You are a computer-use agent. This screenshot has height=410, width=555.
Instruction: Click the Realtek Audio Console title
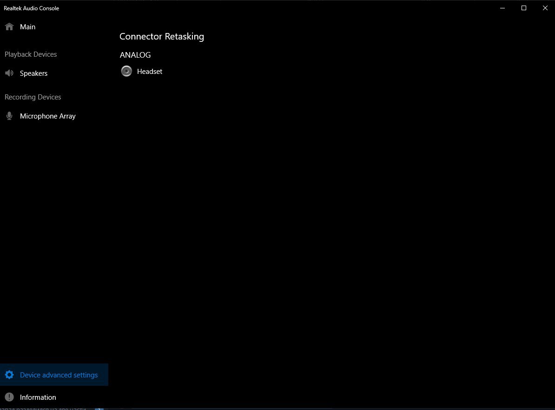click(x=32, y=8)
